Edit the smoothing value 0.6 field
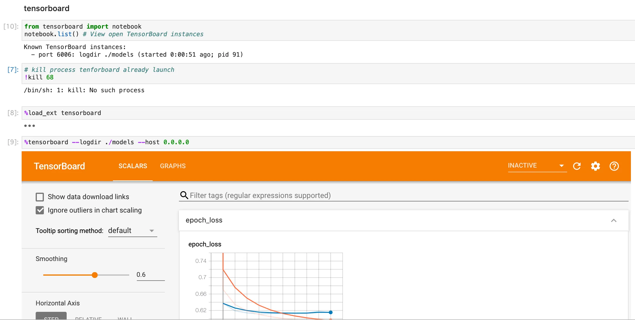 [151, 274]
